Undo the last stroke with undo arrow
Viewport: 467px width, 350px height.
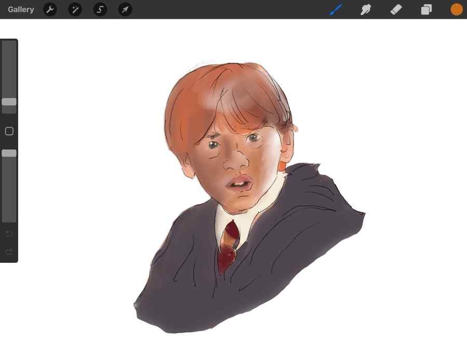pos(9,233)
